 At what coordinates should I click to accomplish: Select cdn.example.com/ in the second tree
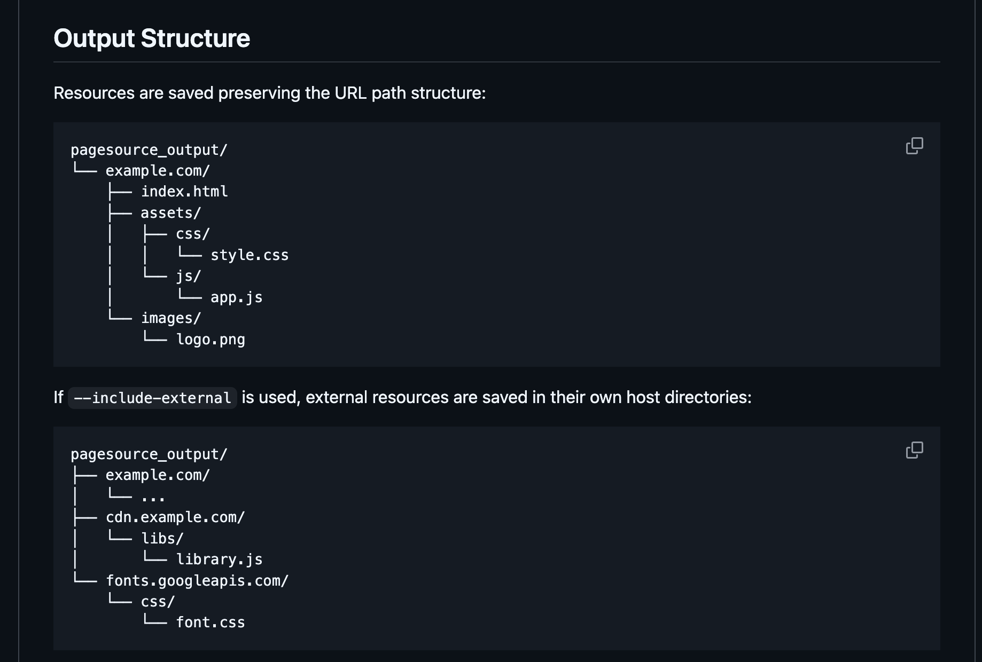(x=174, y=517)
